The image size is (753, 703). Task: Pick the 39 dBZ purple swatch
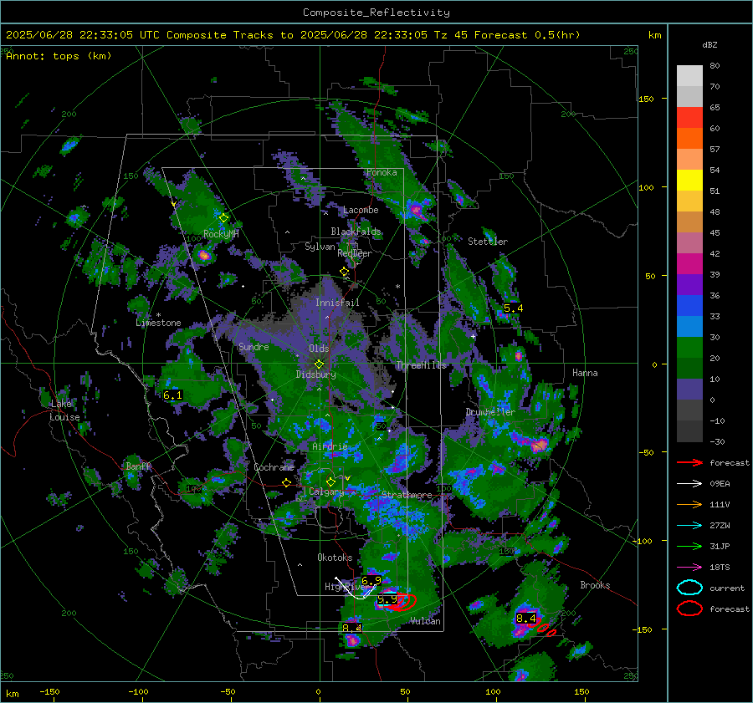[x=689, y=284]
